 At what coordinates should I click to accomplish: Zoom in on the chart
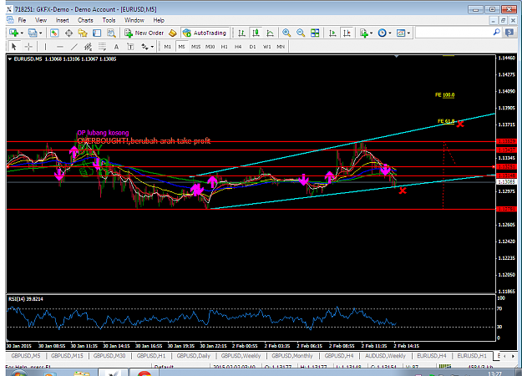(286, 33)
